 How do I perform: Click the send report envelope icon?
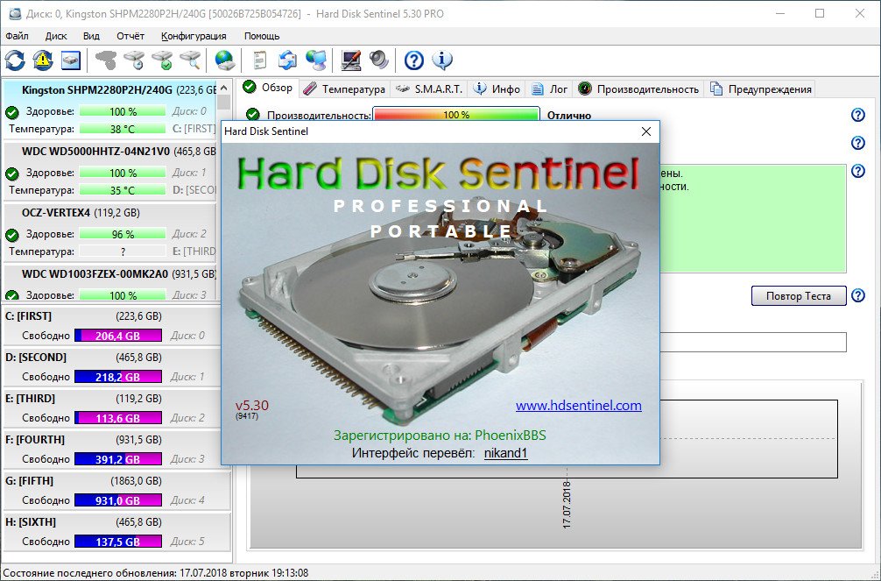click(x=287, y=60)
